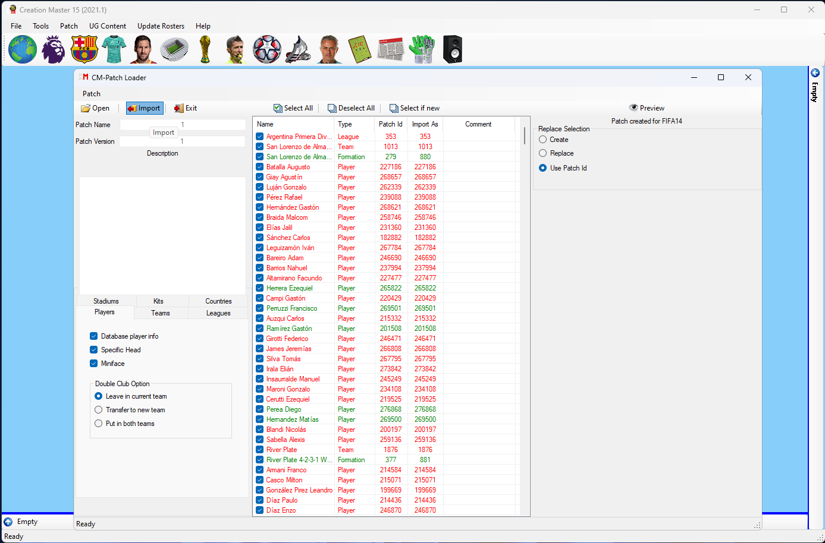Open the Countries editor globe icon

tap(23, 49)
